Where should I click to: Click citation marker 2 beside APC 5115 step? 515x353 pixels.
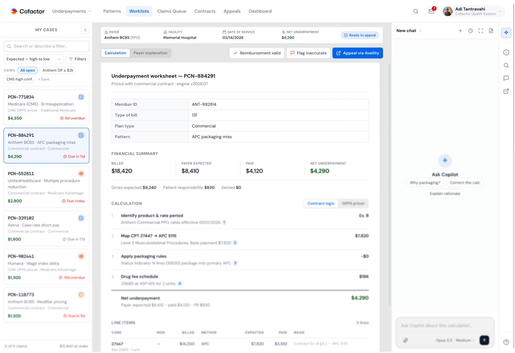click(x=235, y=243)
